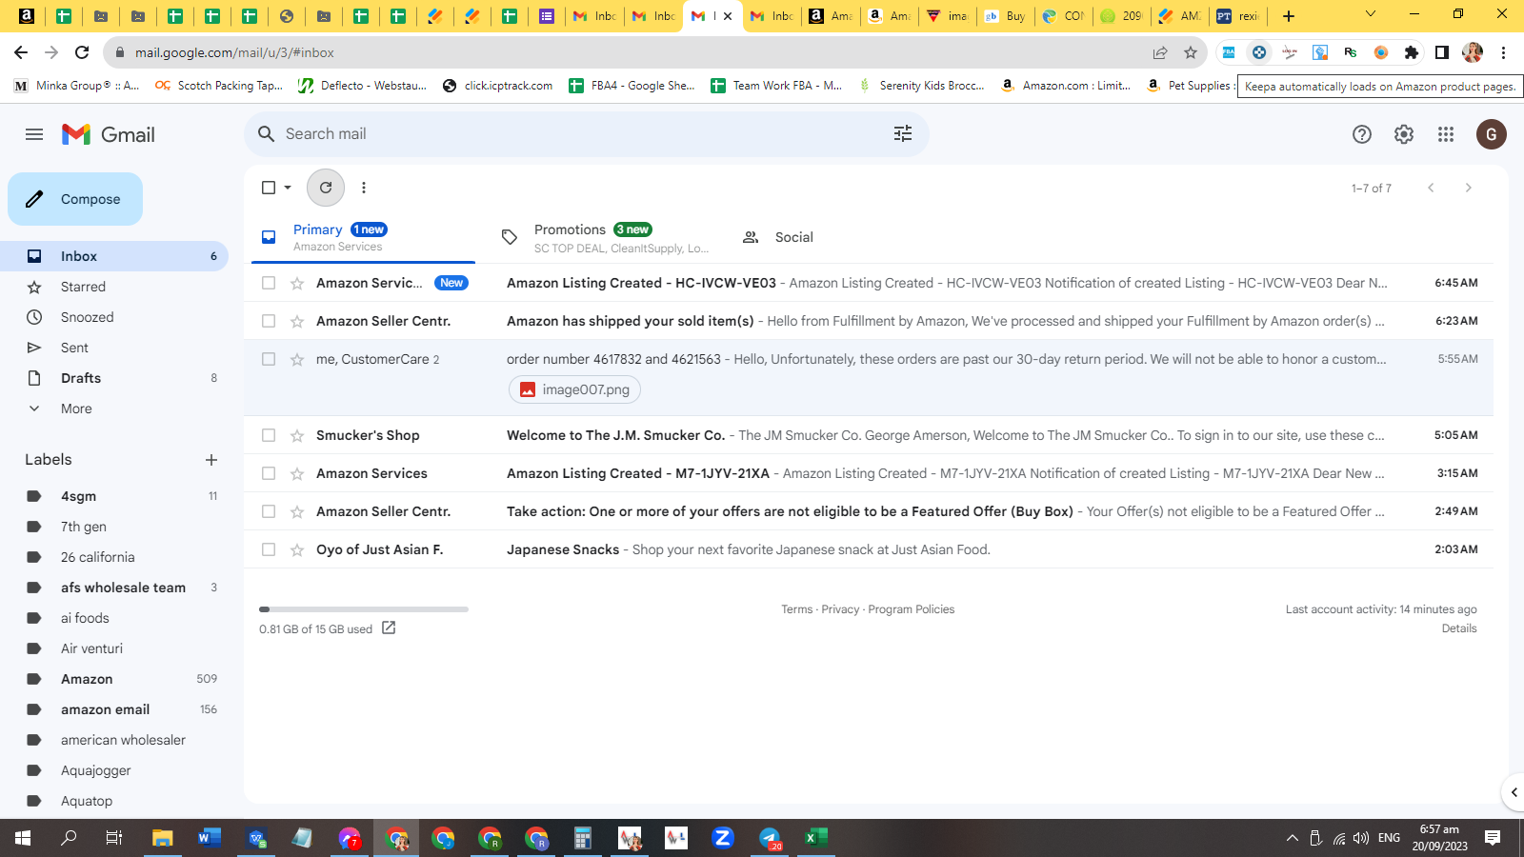
Task: Open Excel from the taskbar
Action: point(816,838)
